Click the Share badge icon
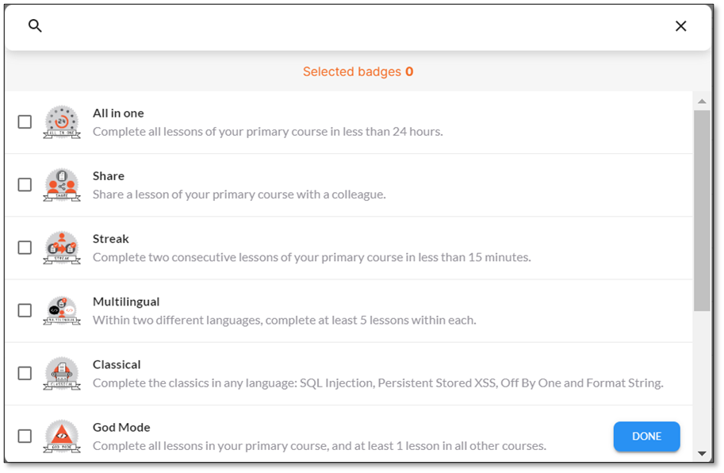 pos(62,185)
